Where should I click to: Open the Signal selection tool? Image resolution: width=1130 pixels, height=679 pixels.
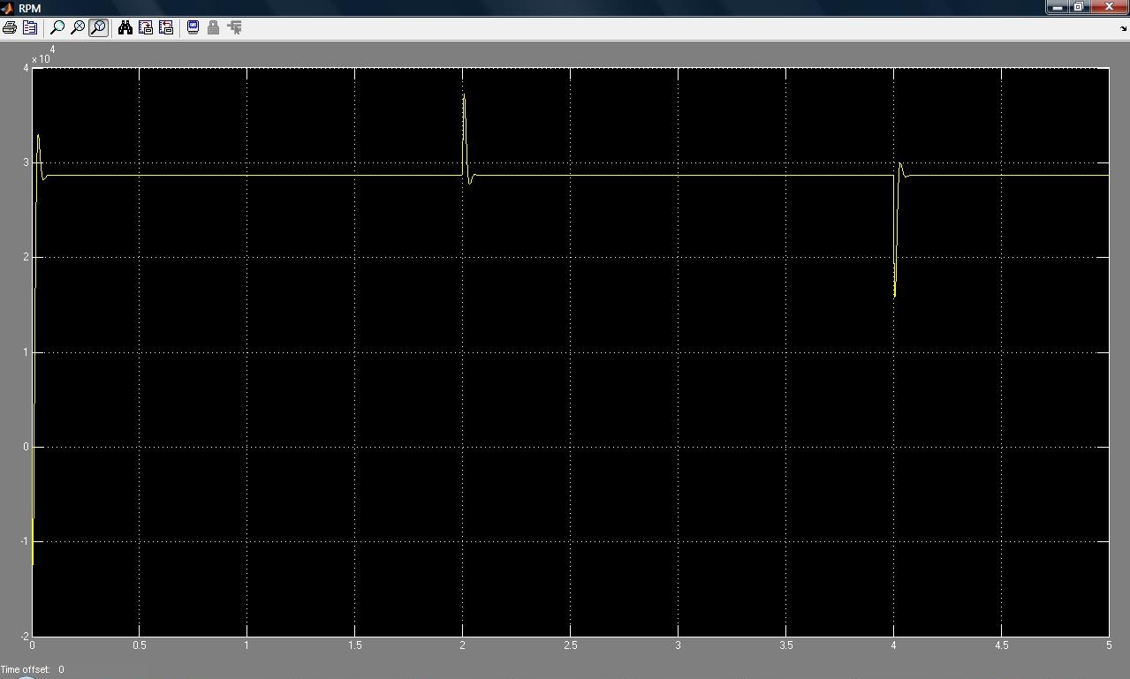[x=234, y=27]
